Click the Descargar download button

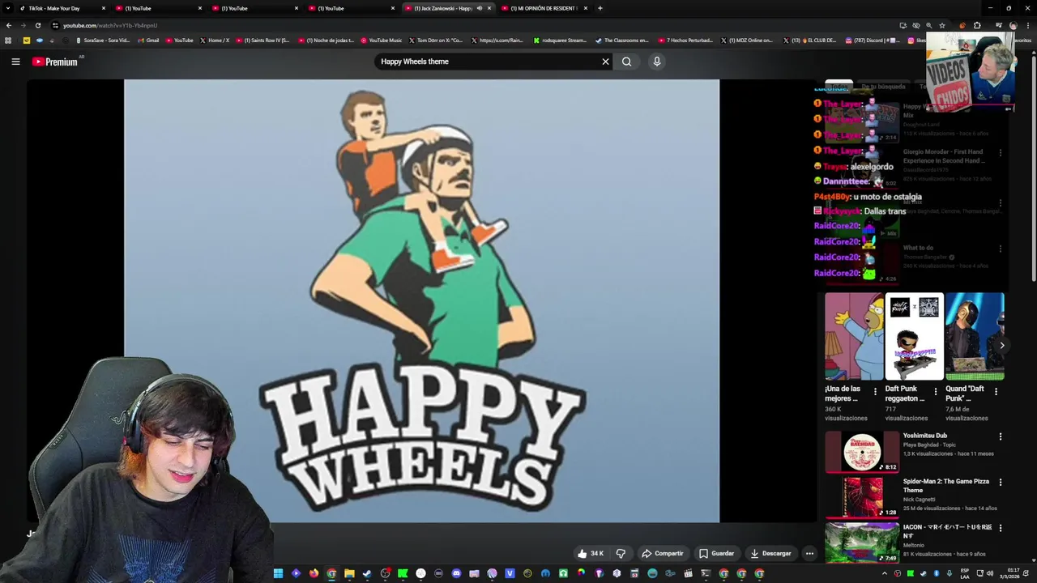pyautogui.click(x=770, y=554)
